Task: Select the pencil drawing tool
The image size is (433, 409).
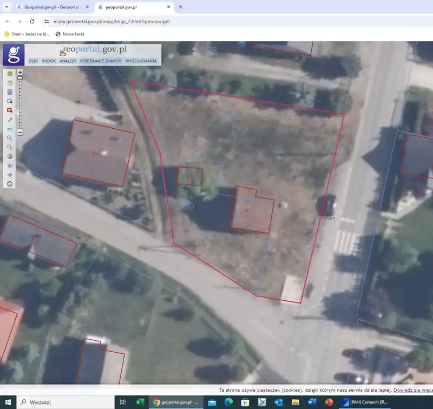Action: [10, 120]
